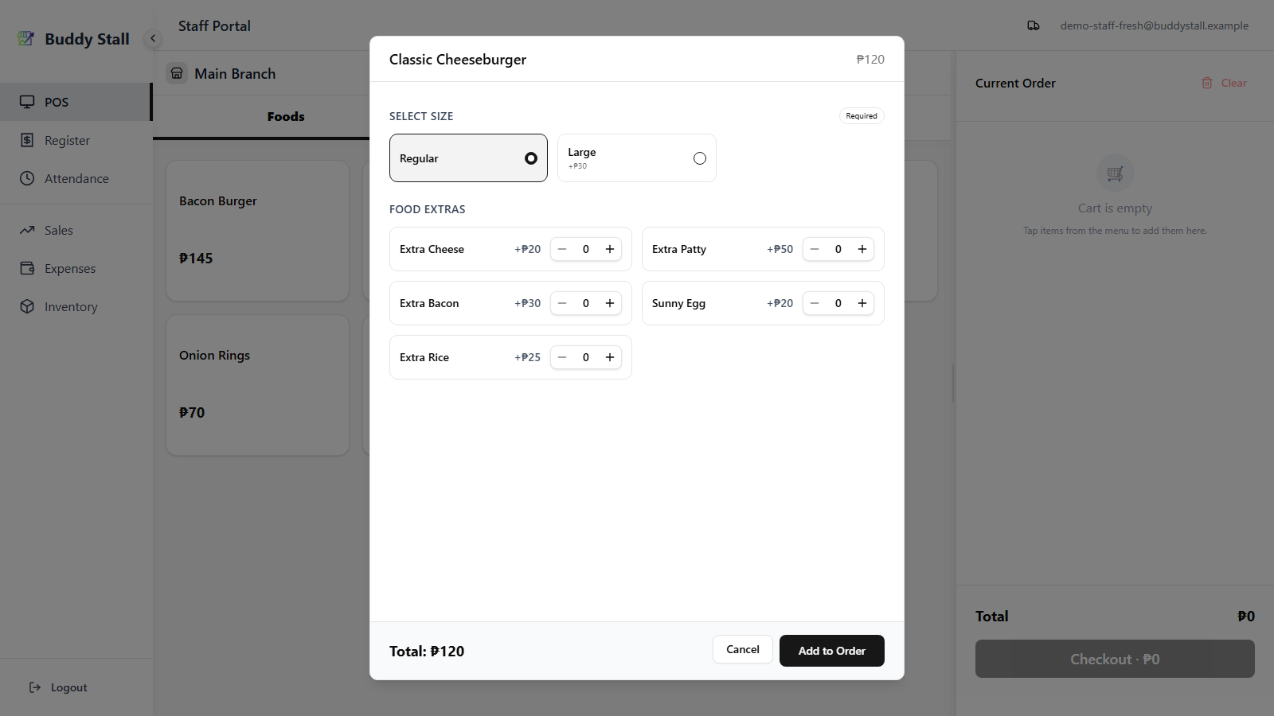Click the Inventory box icon
This screenshot has height=716, width=1274.
[x=27, y=306]
